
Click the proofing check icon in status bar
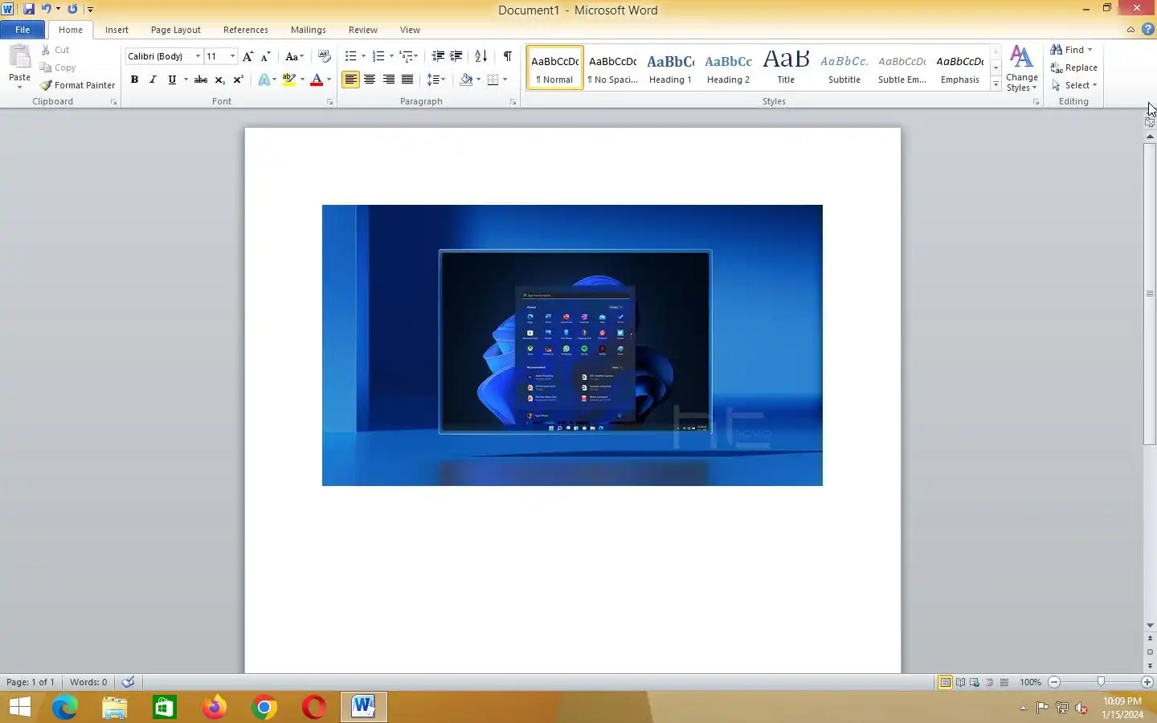tap(128, 682)
